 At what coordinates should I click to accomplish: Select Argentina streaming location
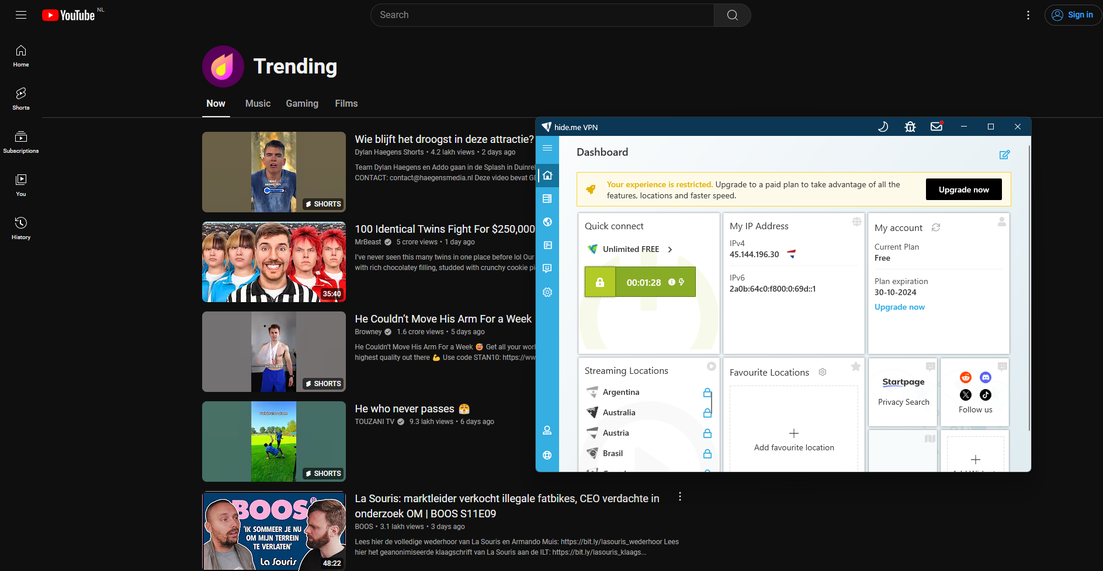621,393
